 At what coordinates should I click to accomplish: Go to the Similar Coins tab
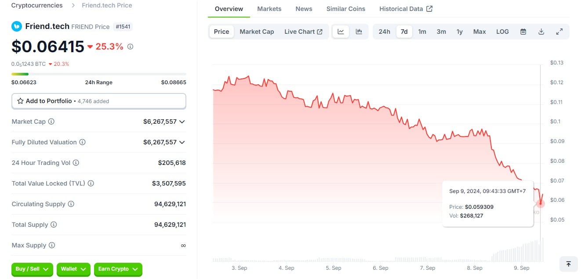tap(345, 9)
